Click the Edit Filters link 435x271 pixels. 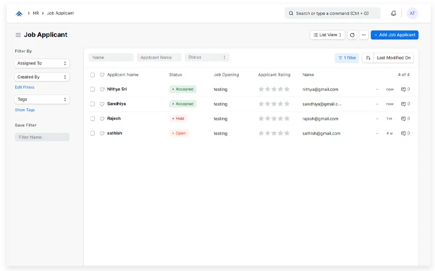tap(25, 87)
